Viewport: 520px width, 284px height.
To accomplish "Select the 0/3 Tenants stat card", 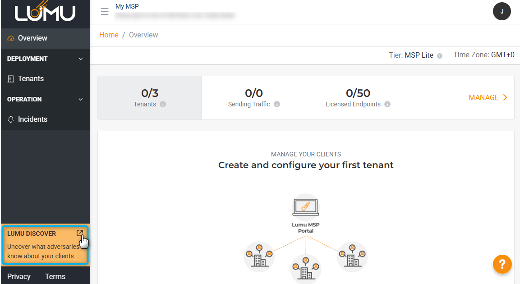I will pos(150,97).
